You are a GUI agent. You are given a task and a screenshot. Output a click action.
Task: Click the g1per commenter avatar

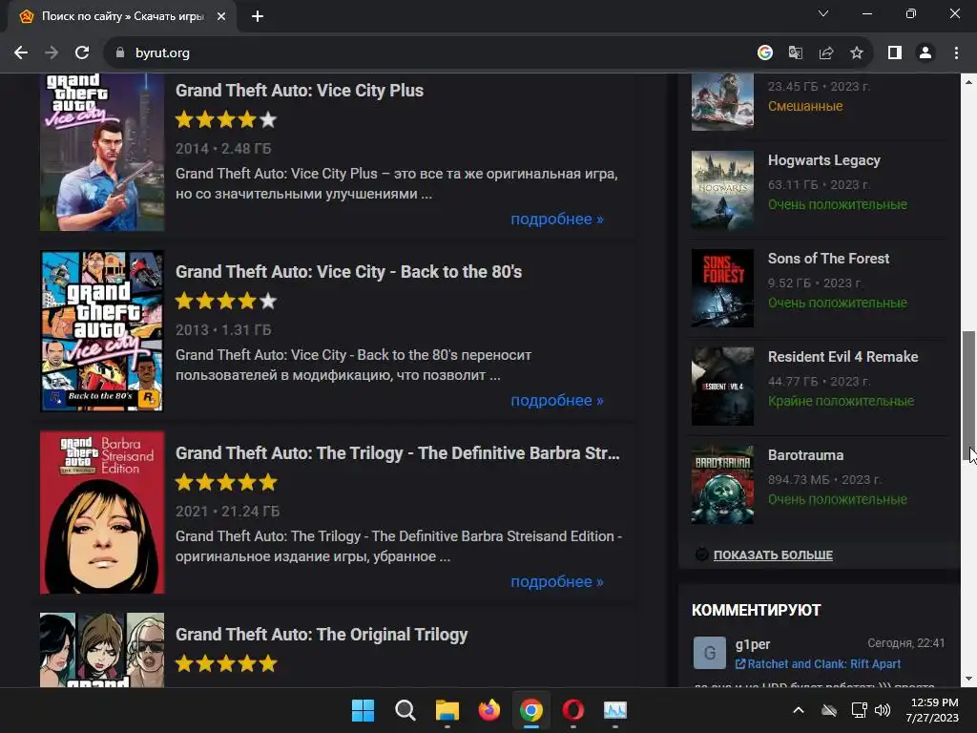[710, 653]
